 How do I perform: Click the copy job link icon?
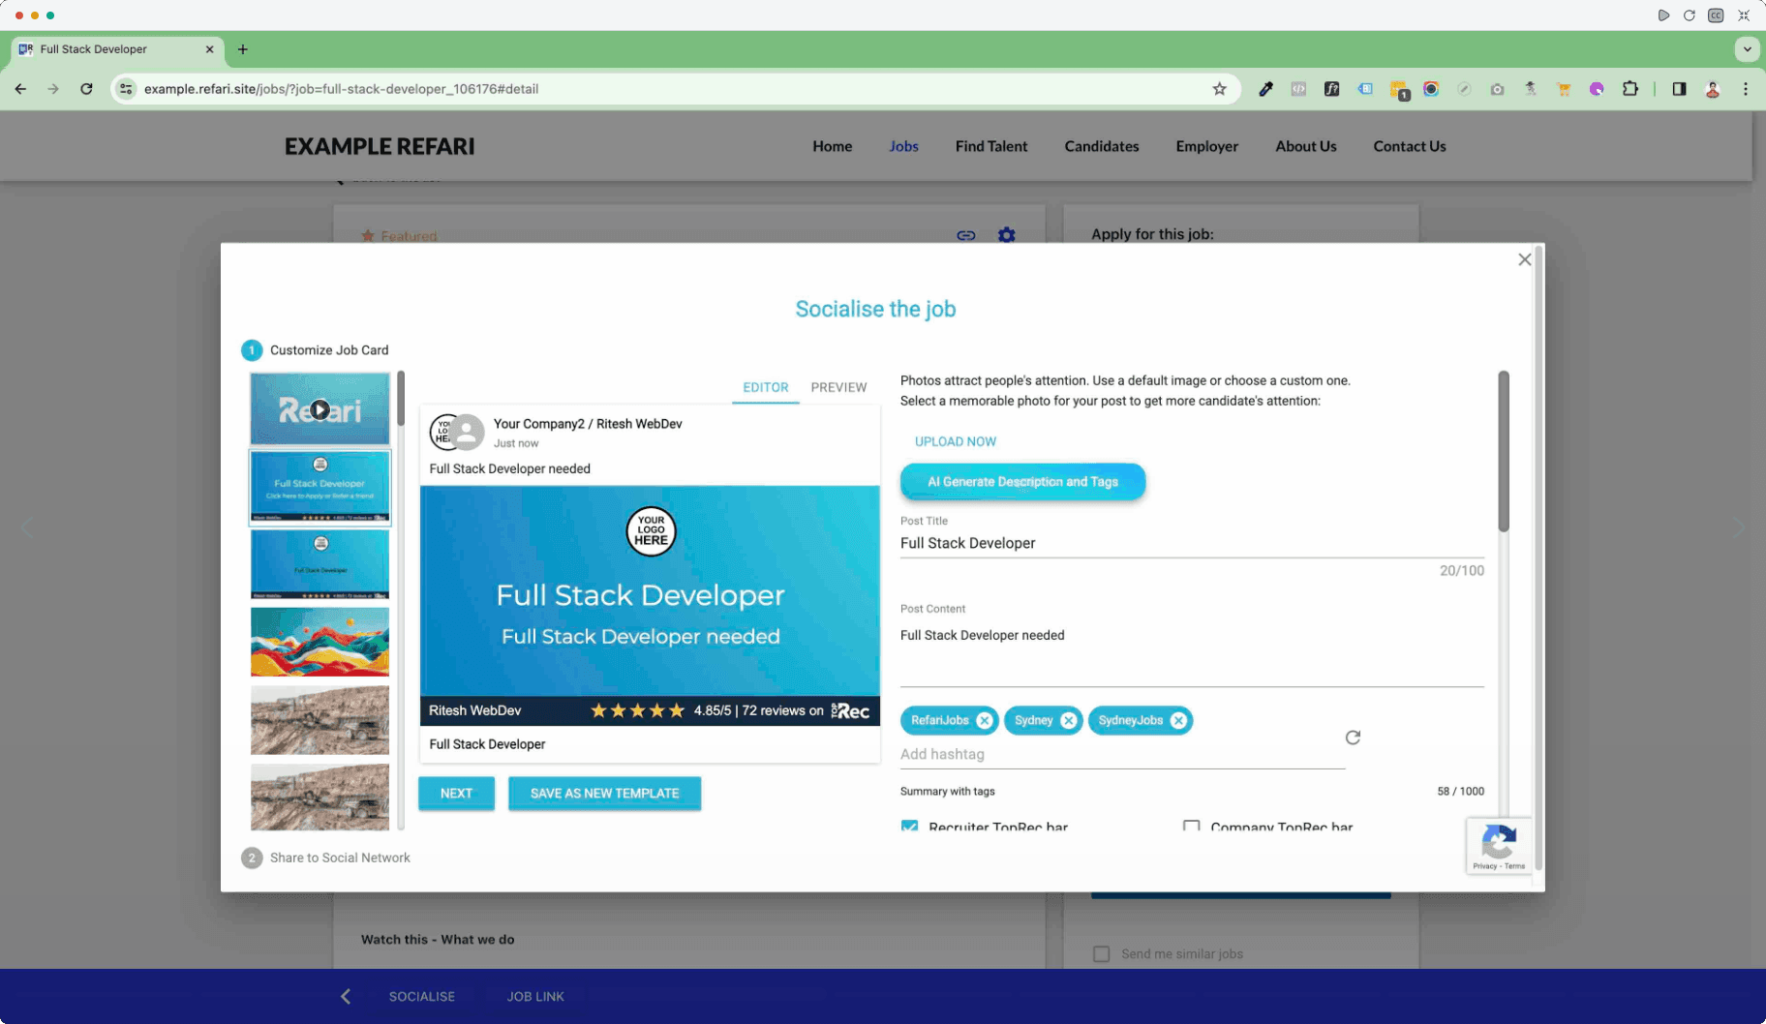[965, 235]
